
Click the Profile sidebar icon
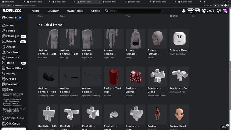[4, 31]
